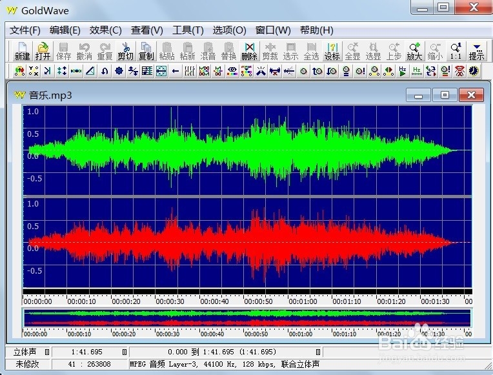Click the 00:00:50 mark on main time ruler
This screenshot has height=375, width=493.
click(x=259, y=301)
